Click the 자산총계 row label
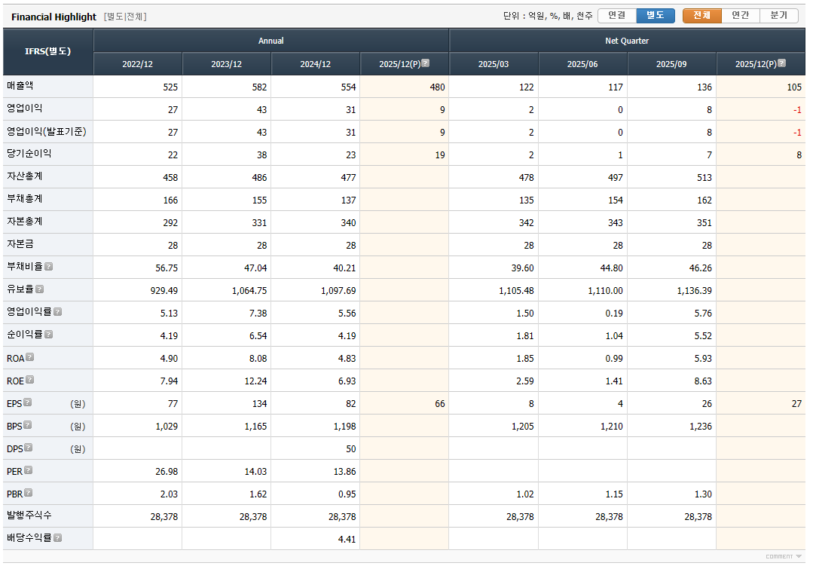Screen dimensions: 813x566 [24, 176]
